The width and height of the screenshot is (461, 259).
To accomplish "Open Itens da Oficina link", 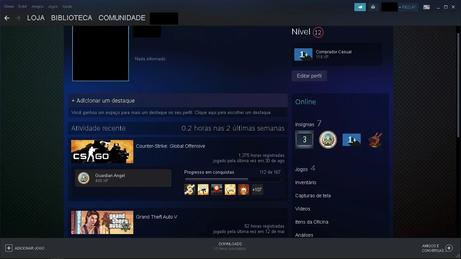I will click(x=312, y=222).
